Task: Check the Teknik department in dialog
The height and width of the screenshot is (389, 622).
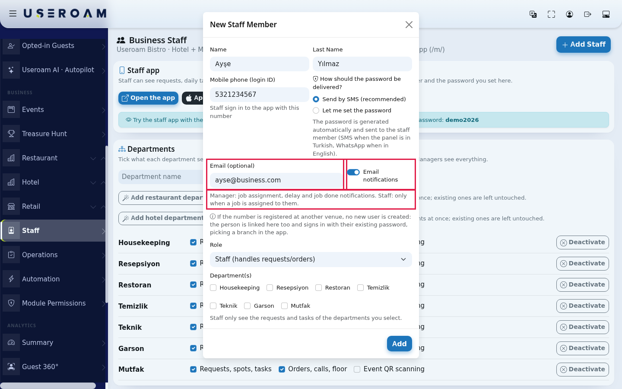Action: [x=213, y=306]
